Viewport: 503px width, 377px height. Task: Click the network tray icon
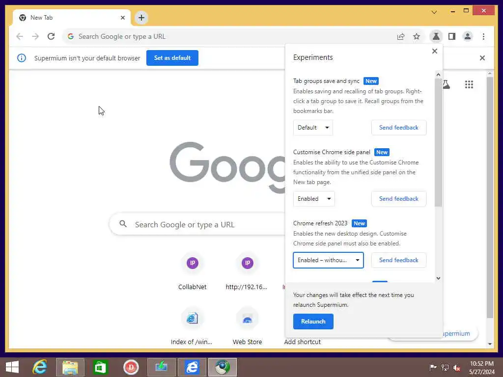click(445, 368)
